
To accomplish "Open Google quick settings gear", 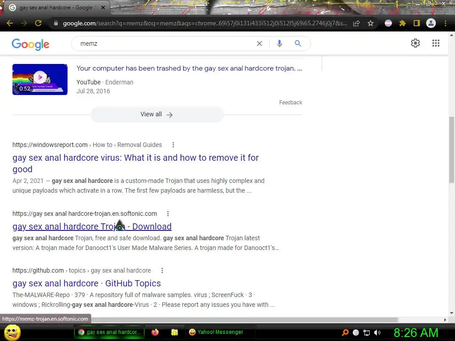I will point(415,43).
